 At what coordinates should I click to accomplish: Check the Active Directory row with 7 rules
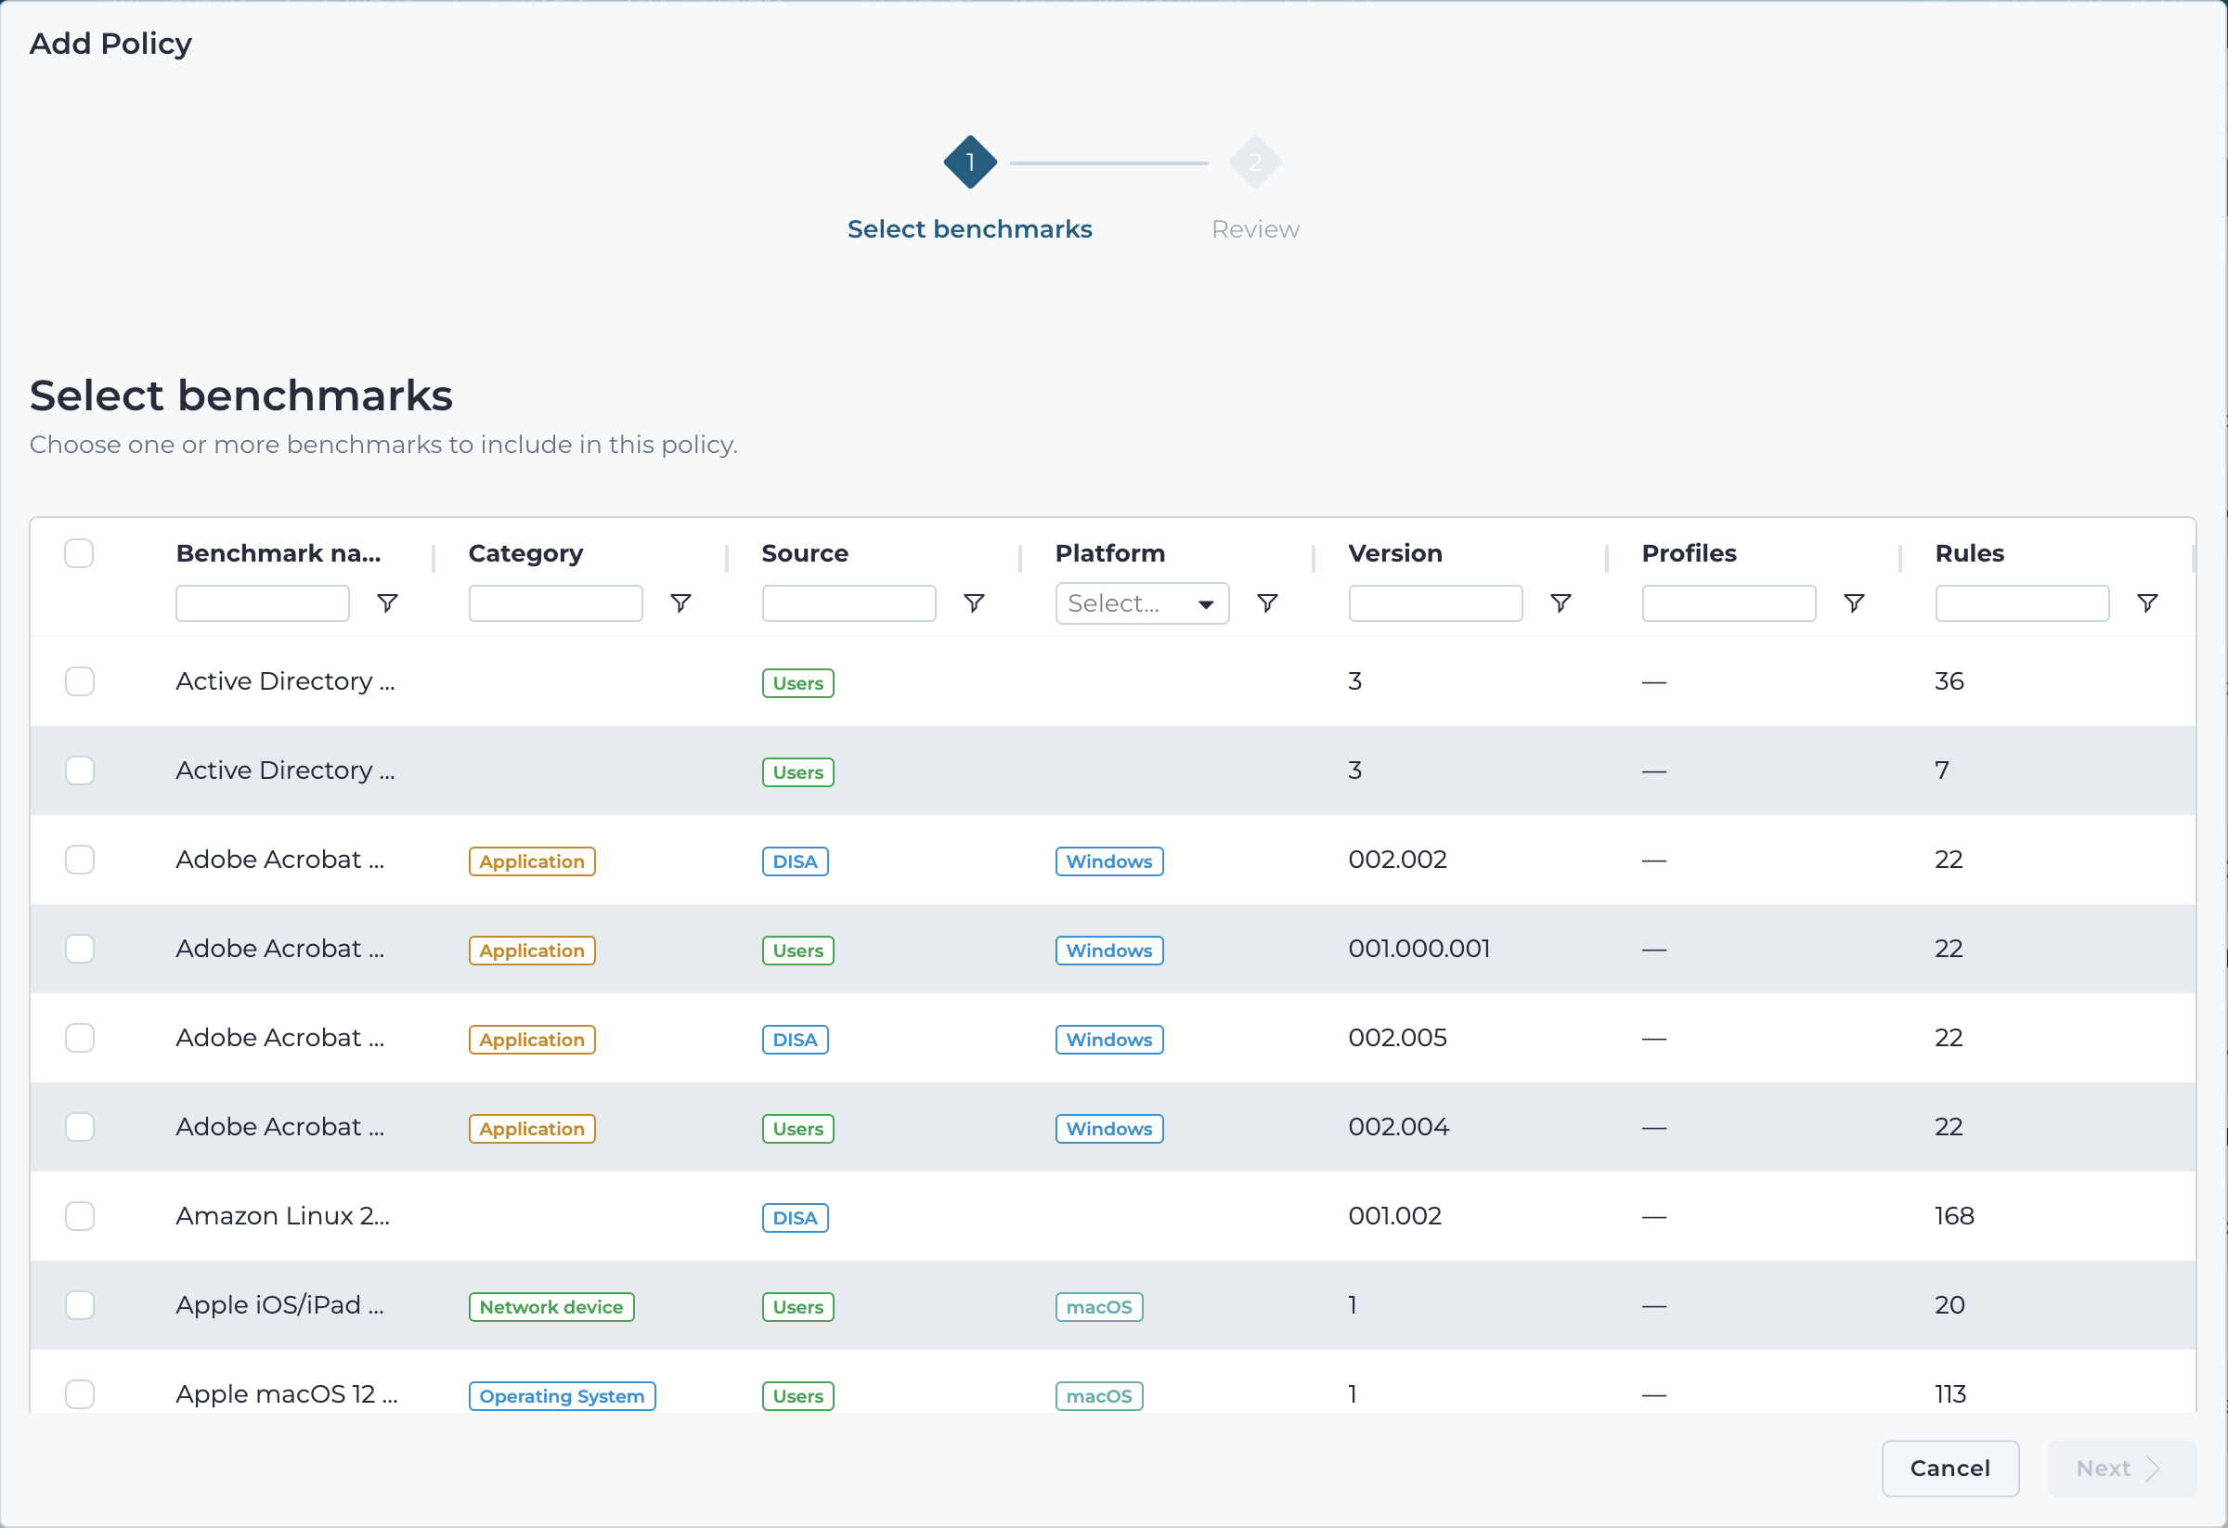click(x=80, y=770)
